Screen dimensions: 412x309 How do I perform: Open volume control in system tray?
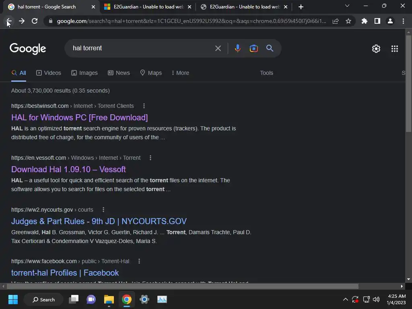click(376, 299)
